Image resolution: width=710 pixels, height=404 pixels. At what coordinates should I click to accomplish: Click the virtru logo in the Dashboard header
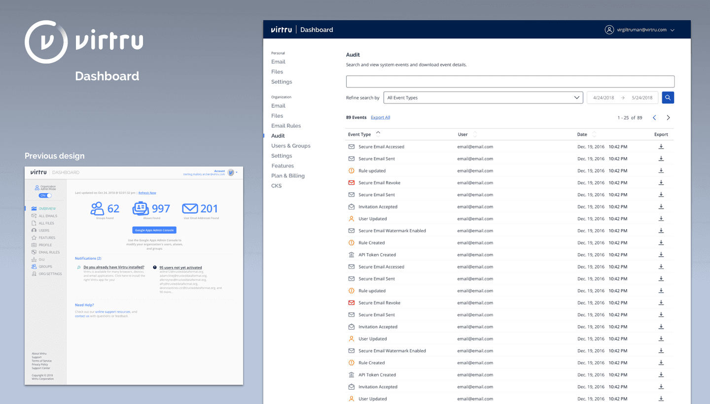[282, 30]
